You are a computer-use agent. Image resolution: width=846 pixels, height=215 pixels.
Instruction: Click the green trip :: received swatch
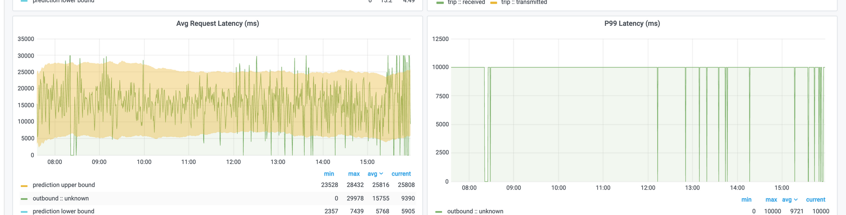point(440,3)
